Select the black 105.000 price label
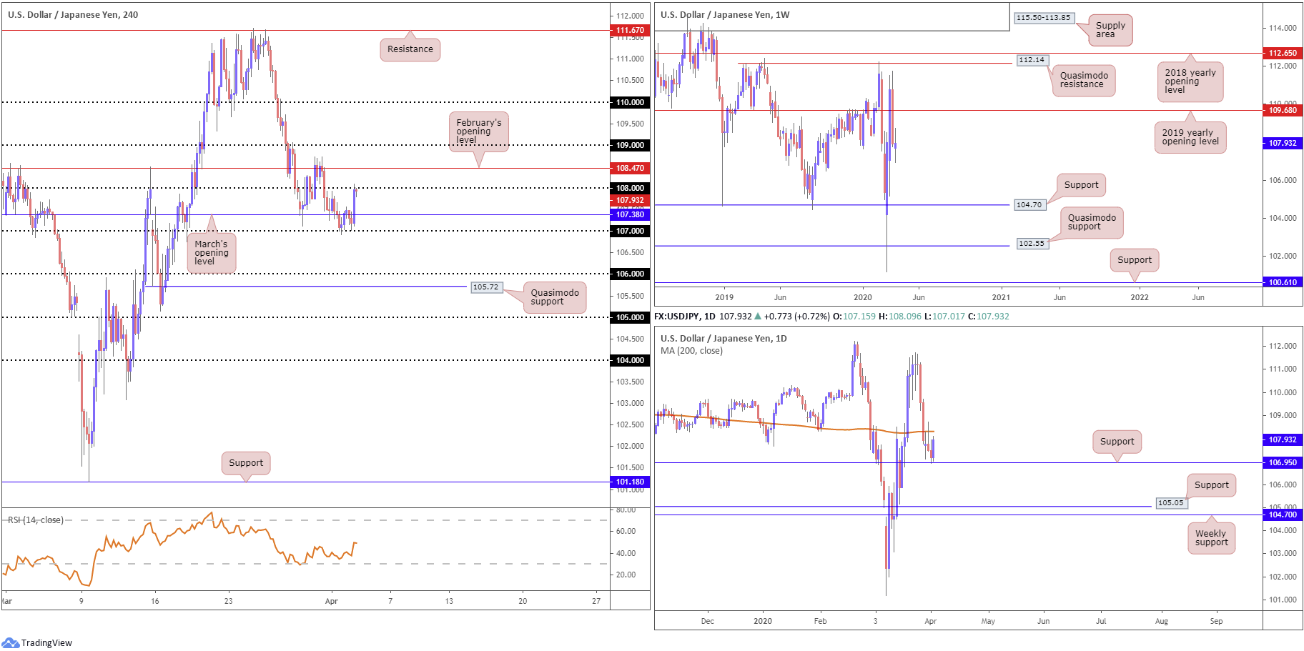 630,317
